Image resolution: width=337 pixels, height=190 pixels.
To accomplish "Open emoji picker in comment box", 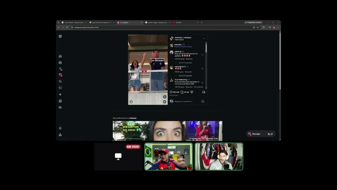I will pos(203,101).
